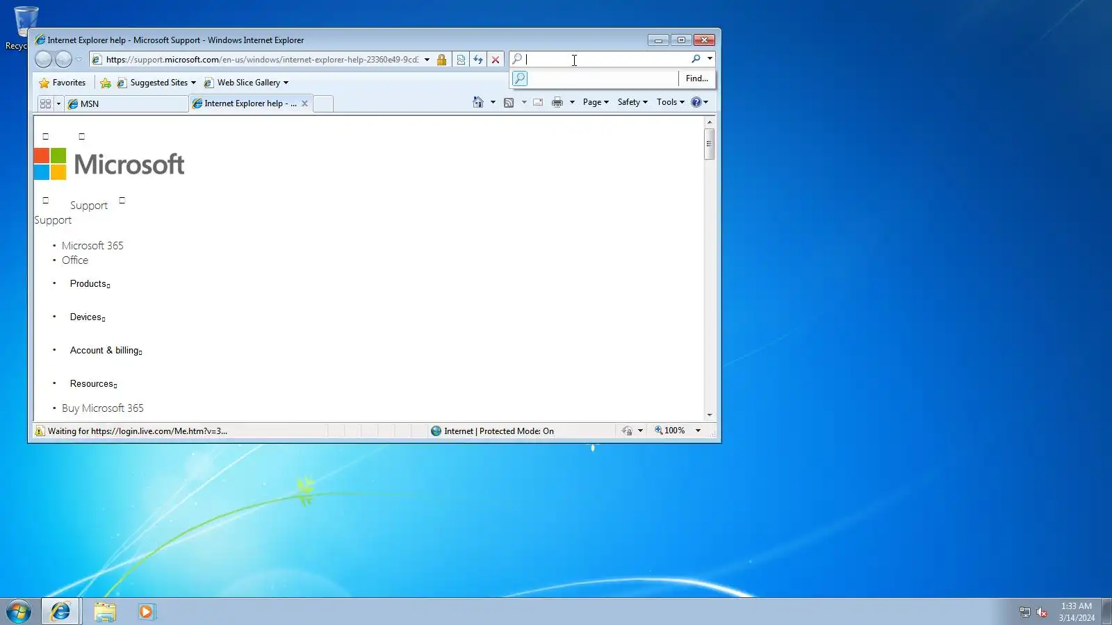
Task: Expand the address bar autocomplete dropdown arrow
Action: [x=427, y=60]
